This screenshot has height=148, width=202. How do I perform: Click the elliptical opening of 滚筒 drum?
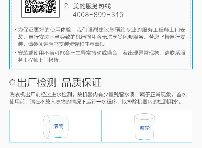(x=46, y=126)
